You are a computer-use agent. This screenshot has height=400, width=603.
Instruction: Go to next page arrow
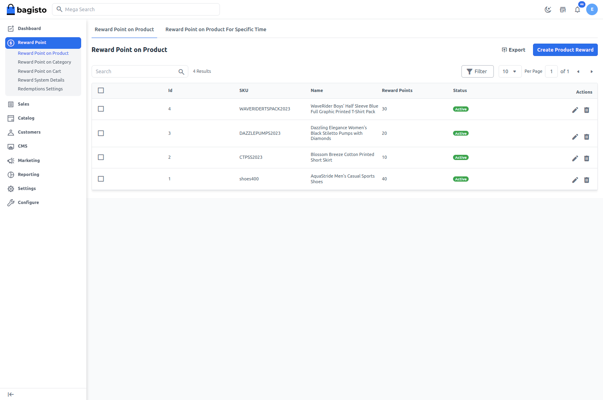(591, 72)
